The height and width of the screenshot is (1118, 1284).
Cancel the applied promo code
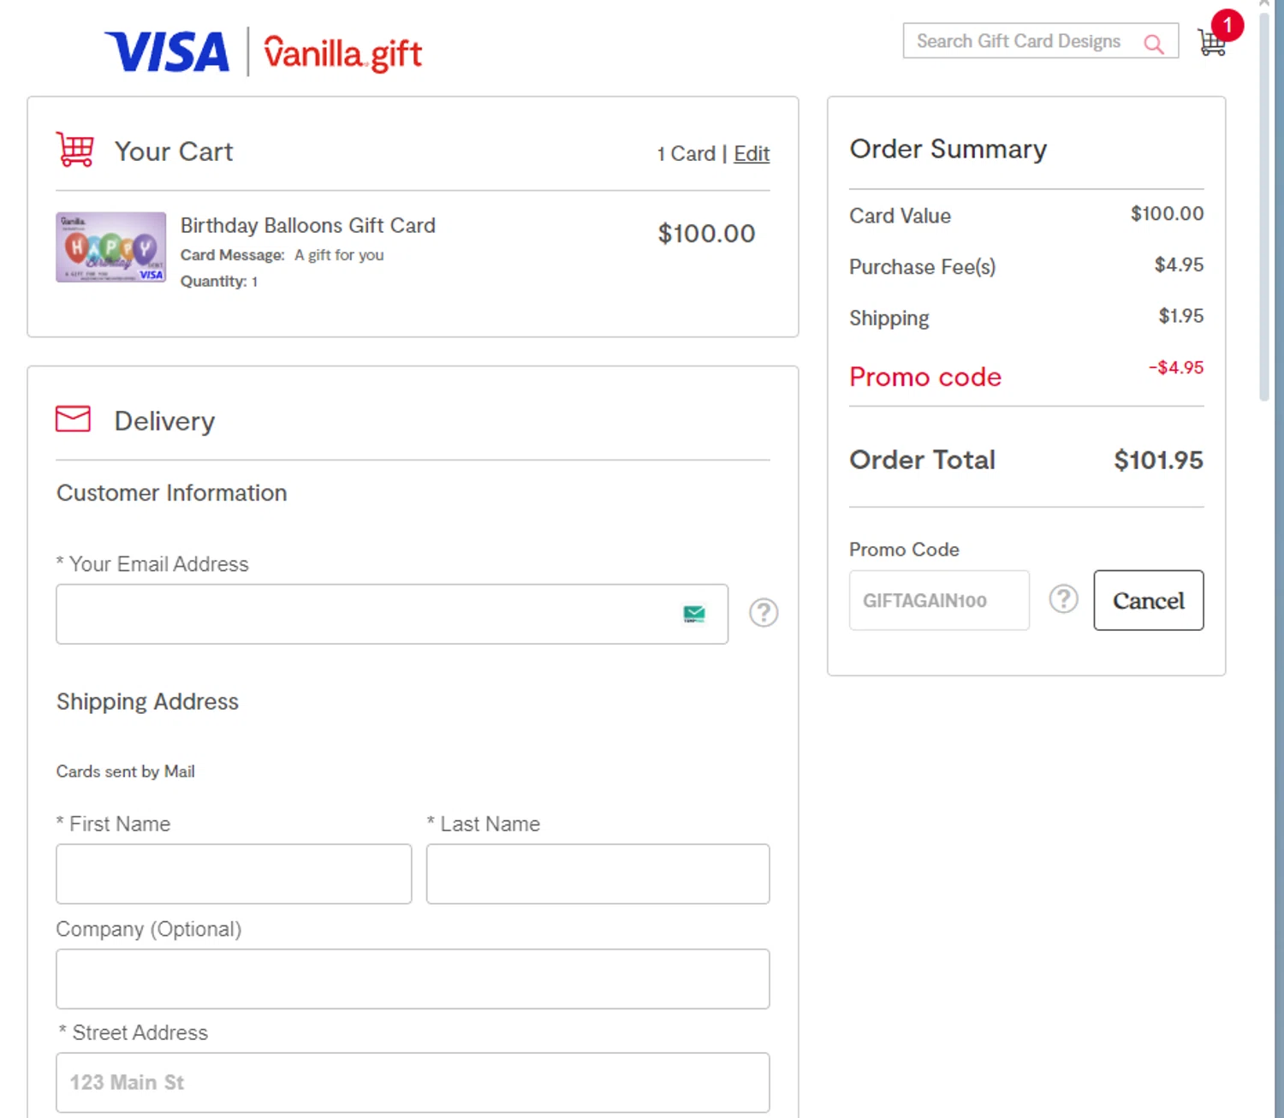[1148, 601]
